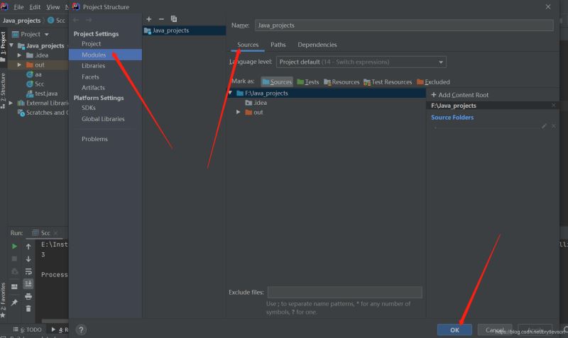Open the Problems section
Viewport: 568px width, 338px height.
pyautogui.click(x=94, y=139)
